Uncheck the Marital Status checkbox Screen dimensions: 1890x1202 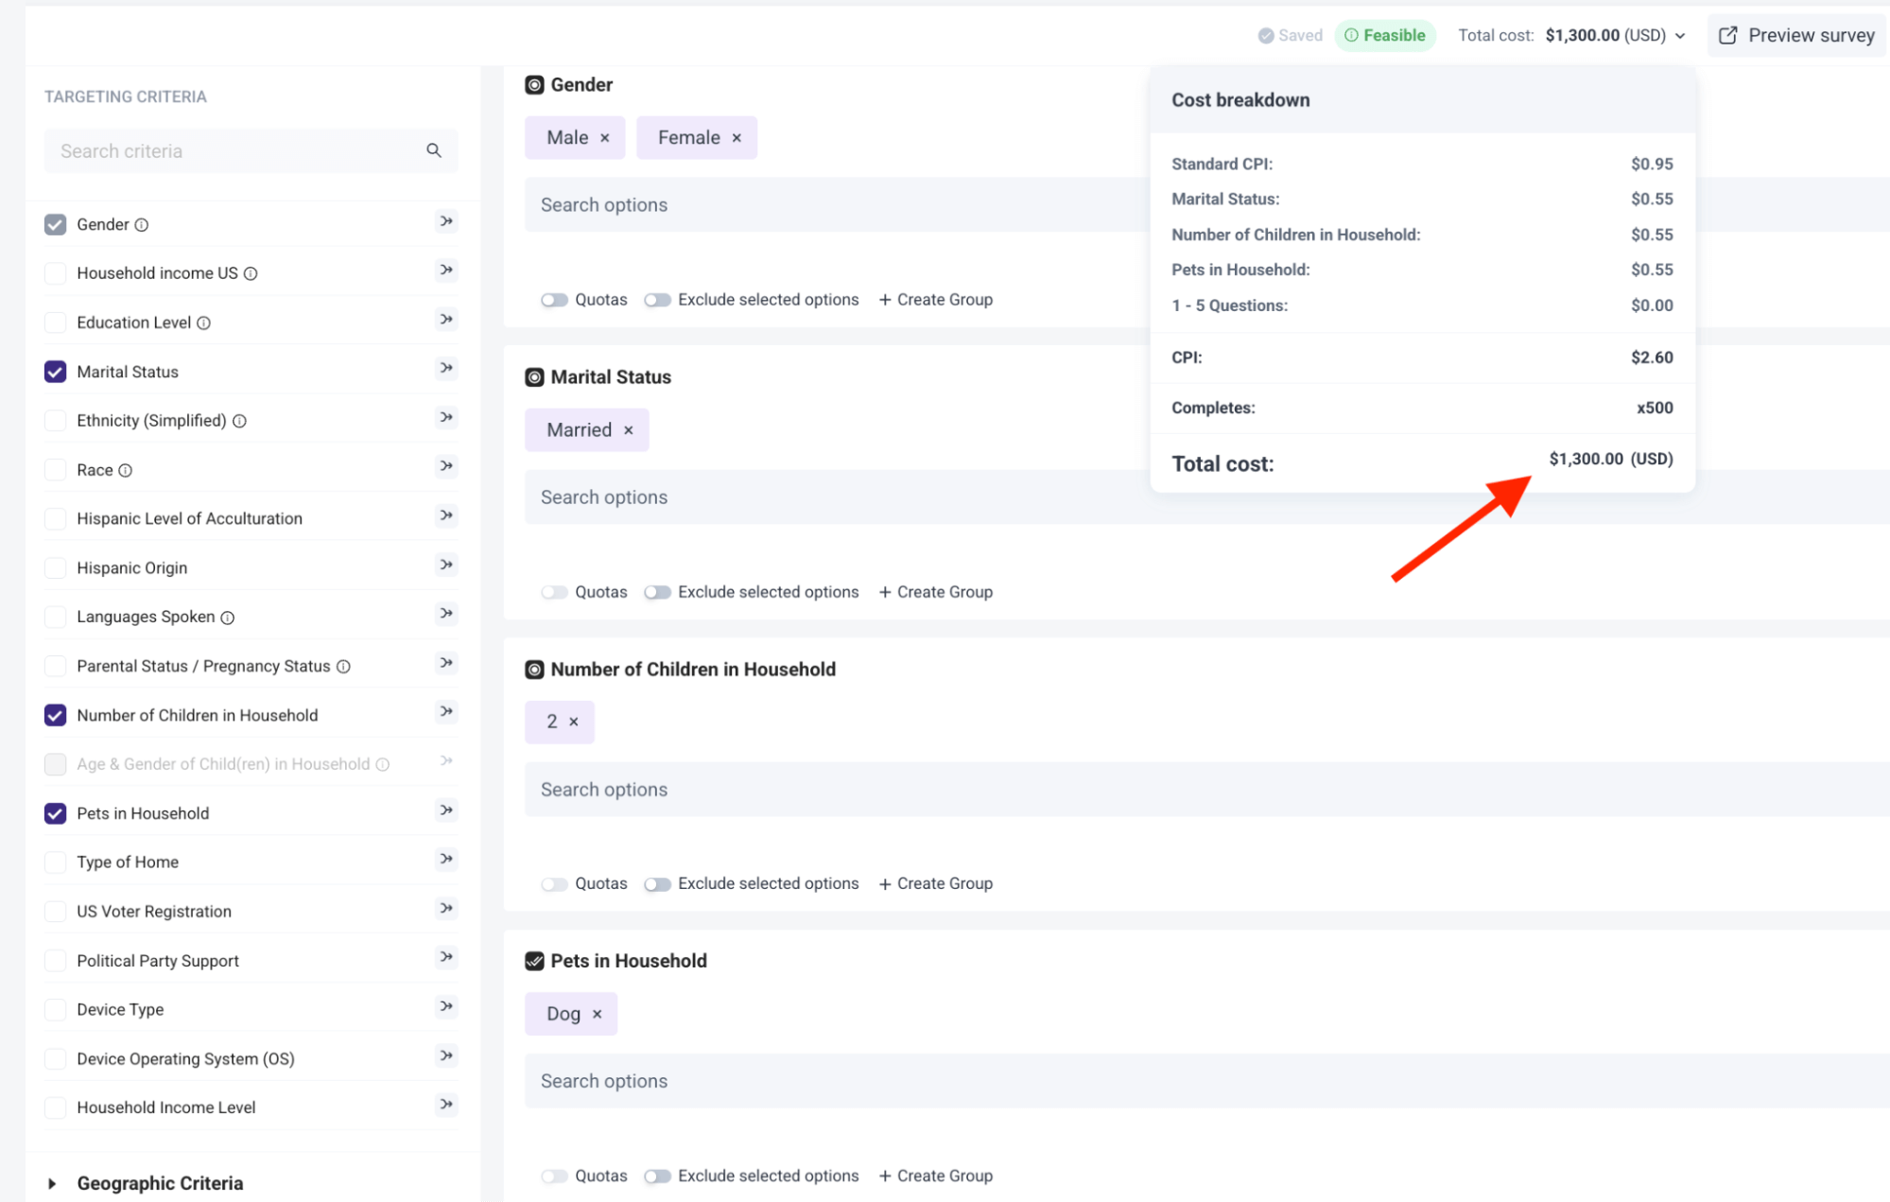[x=56, y=372]
